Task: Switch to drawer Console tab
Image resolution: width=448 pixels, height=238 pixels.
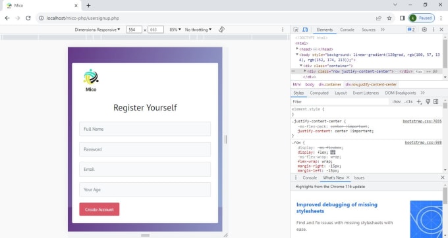Action: (310, 178)
